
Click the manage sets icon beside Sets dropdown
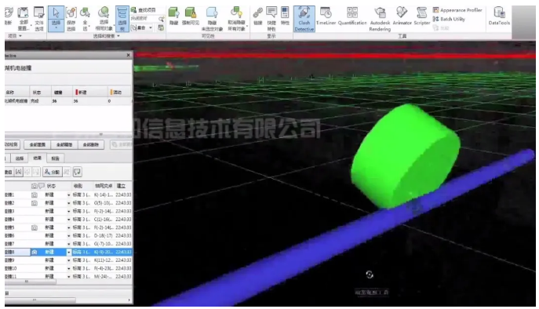pyautogui.click(x=161, y=27)
